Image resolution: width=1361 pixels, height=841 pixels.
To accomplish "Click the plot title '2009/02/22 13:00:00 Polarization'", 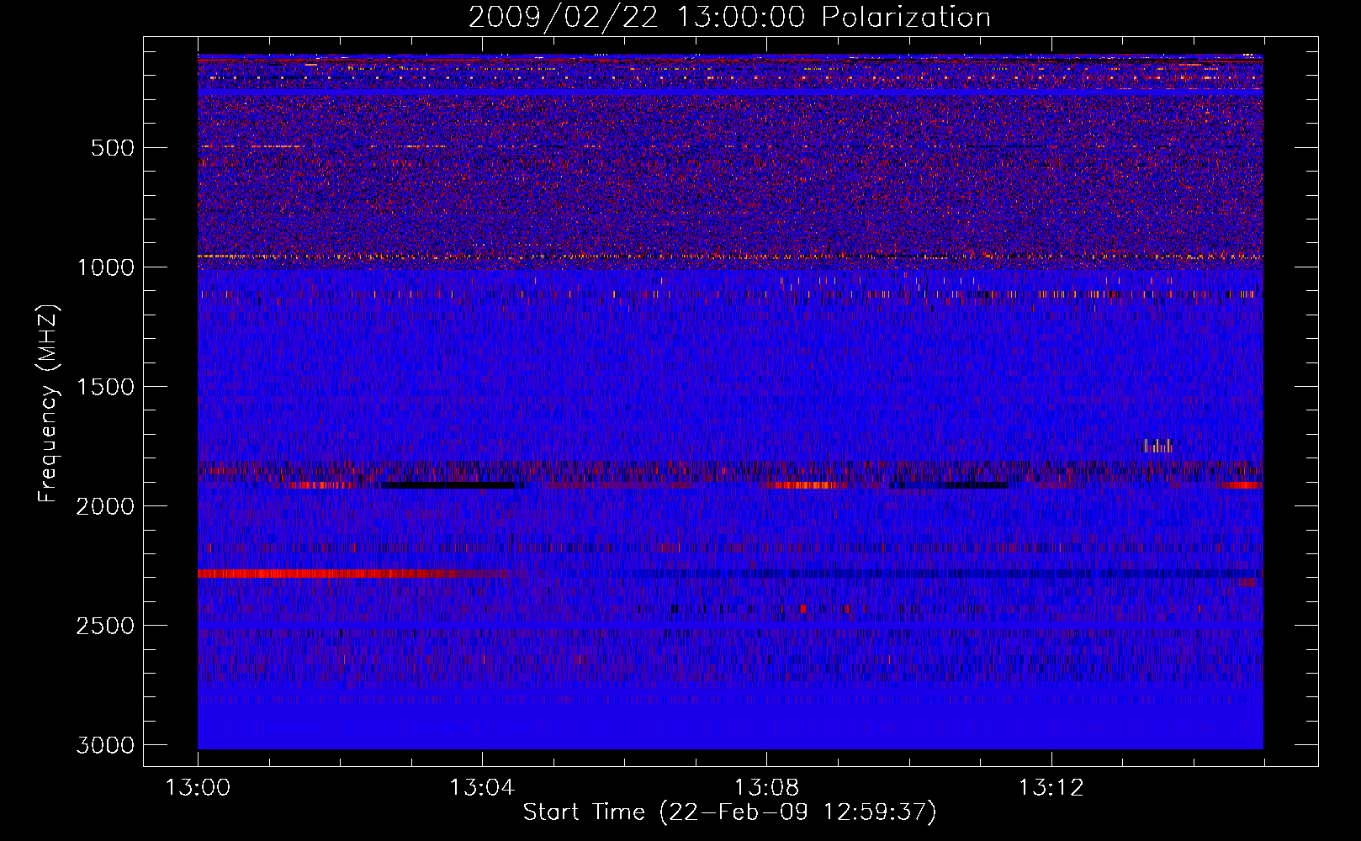I will [x=729, y=17].
